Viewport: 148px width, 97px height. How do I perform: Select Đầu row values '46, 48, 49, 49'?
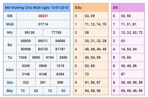coord(96,49)
